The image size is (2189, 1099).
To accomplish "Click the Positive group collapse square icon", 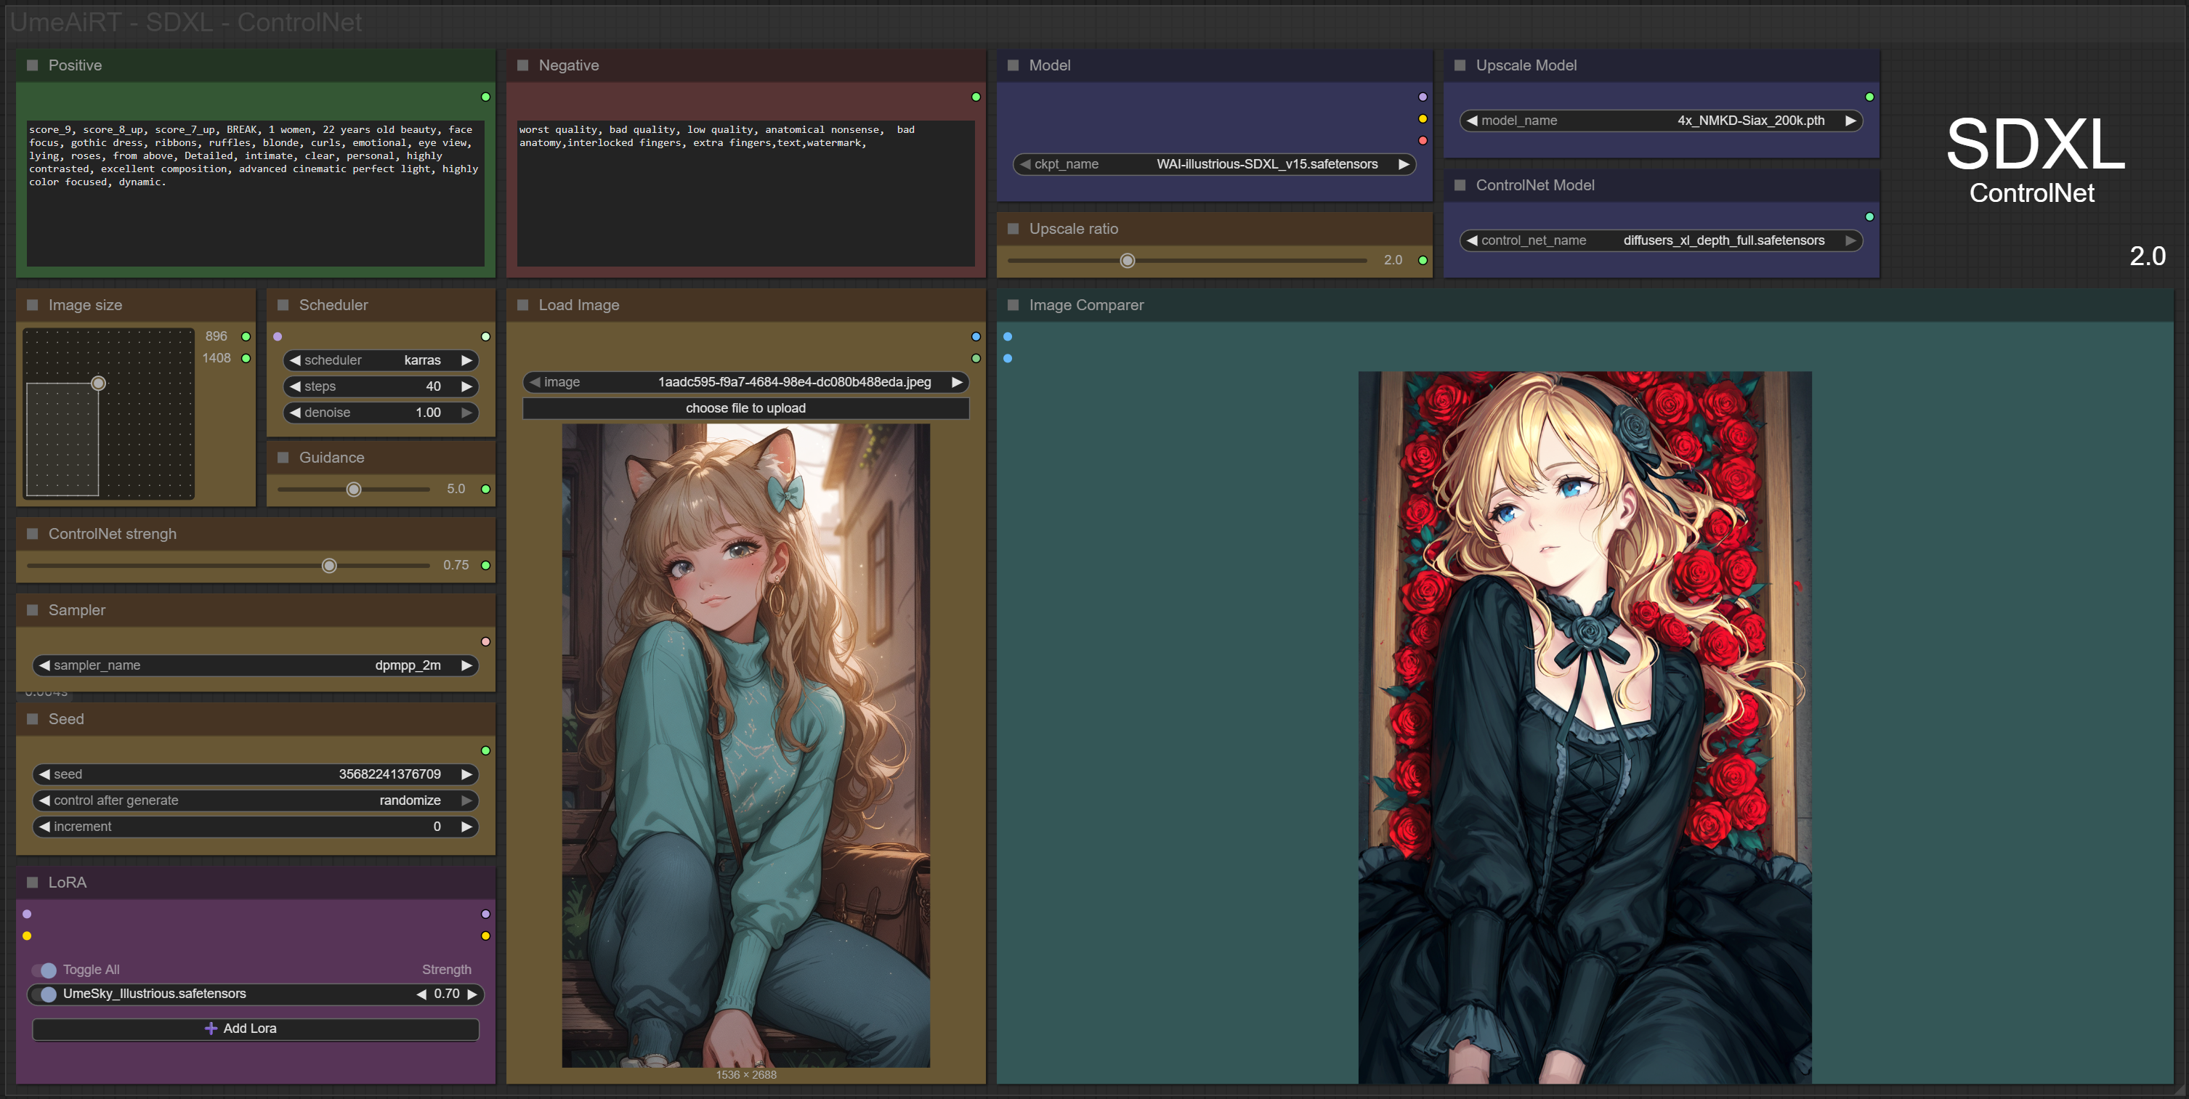I will [x=32, y=65].
